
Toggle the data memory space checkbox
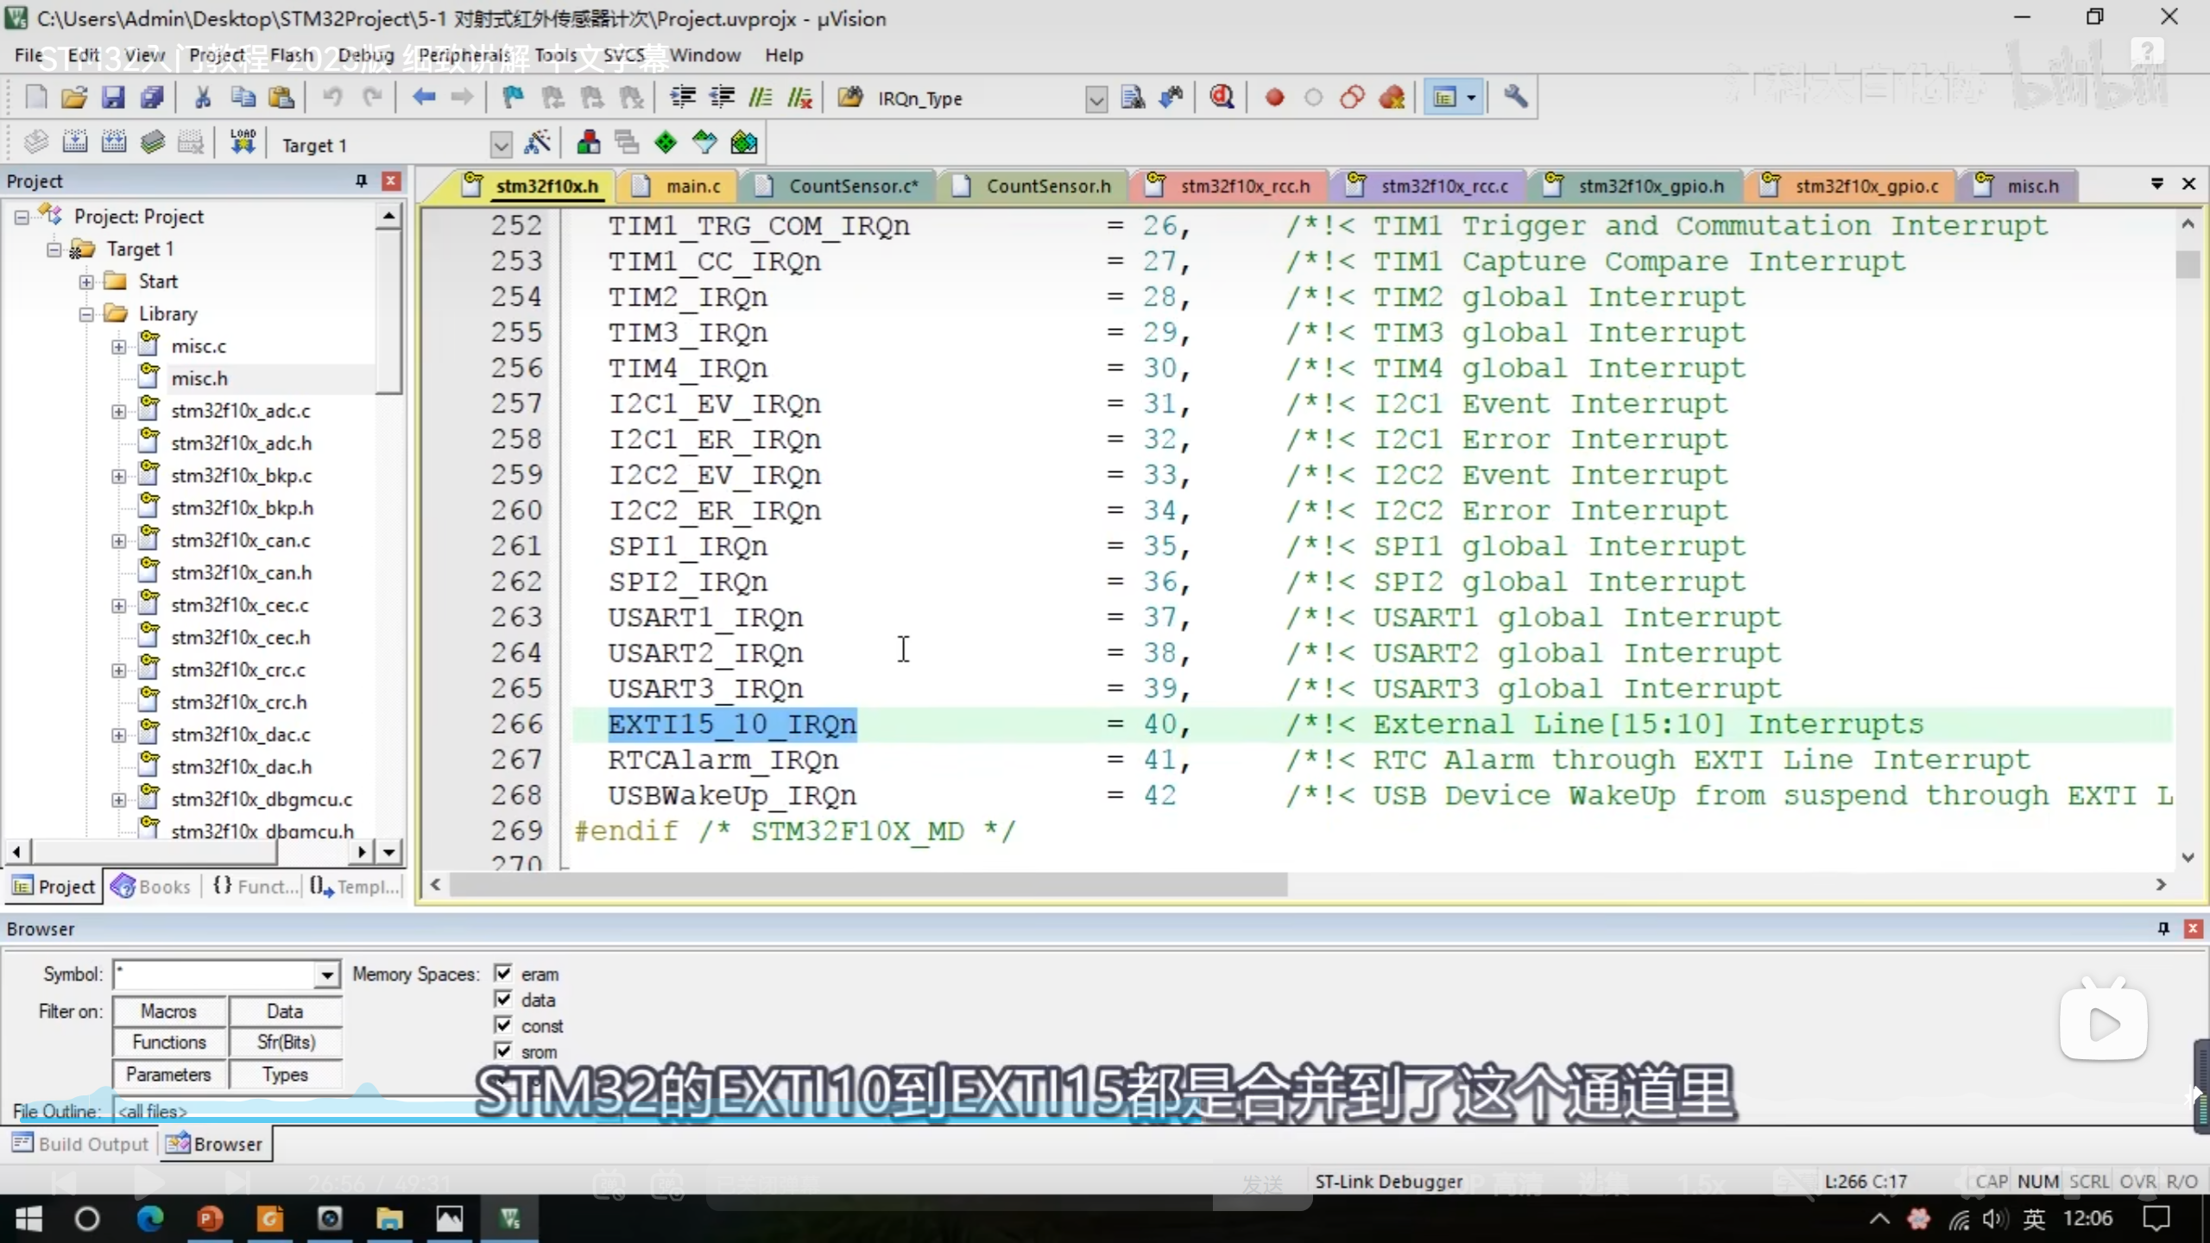tap(503, 1000)
